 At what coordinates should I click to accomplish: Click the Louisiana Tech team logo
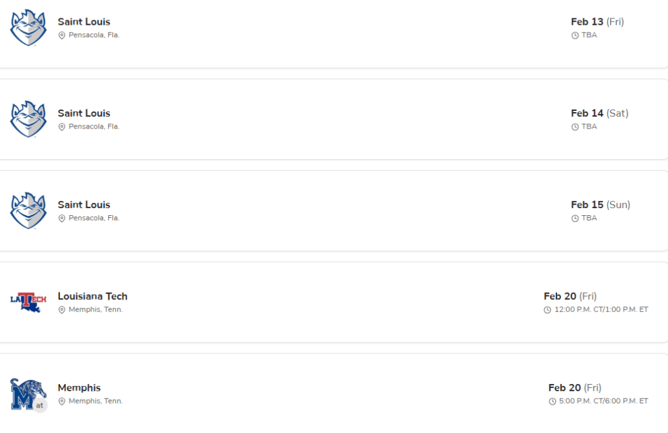[x=28, y=301]
